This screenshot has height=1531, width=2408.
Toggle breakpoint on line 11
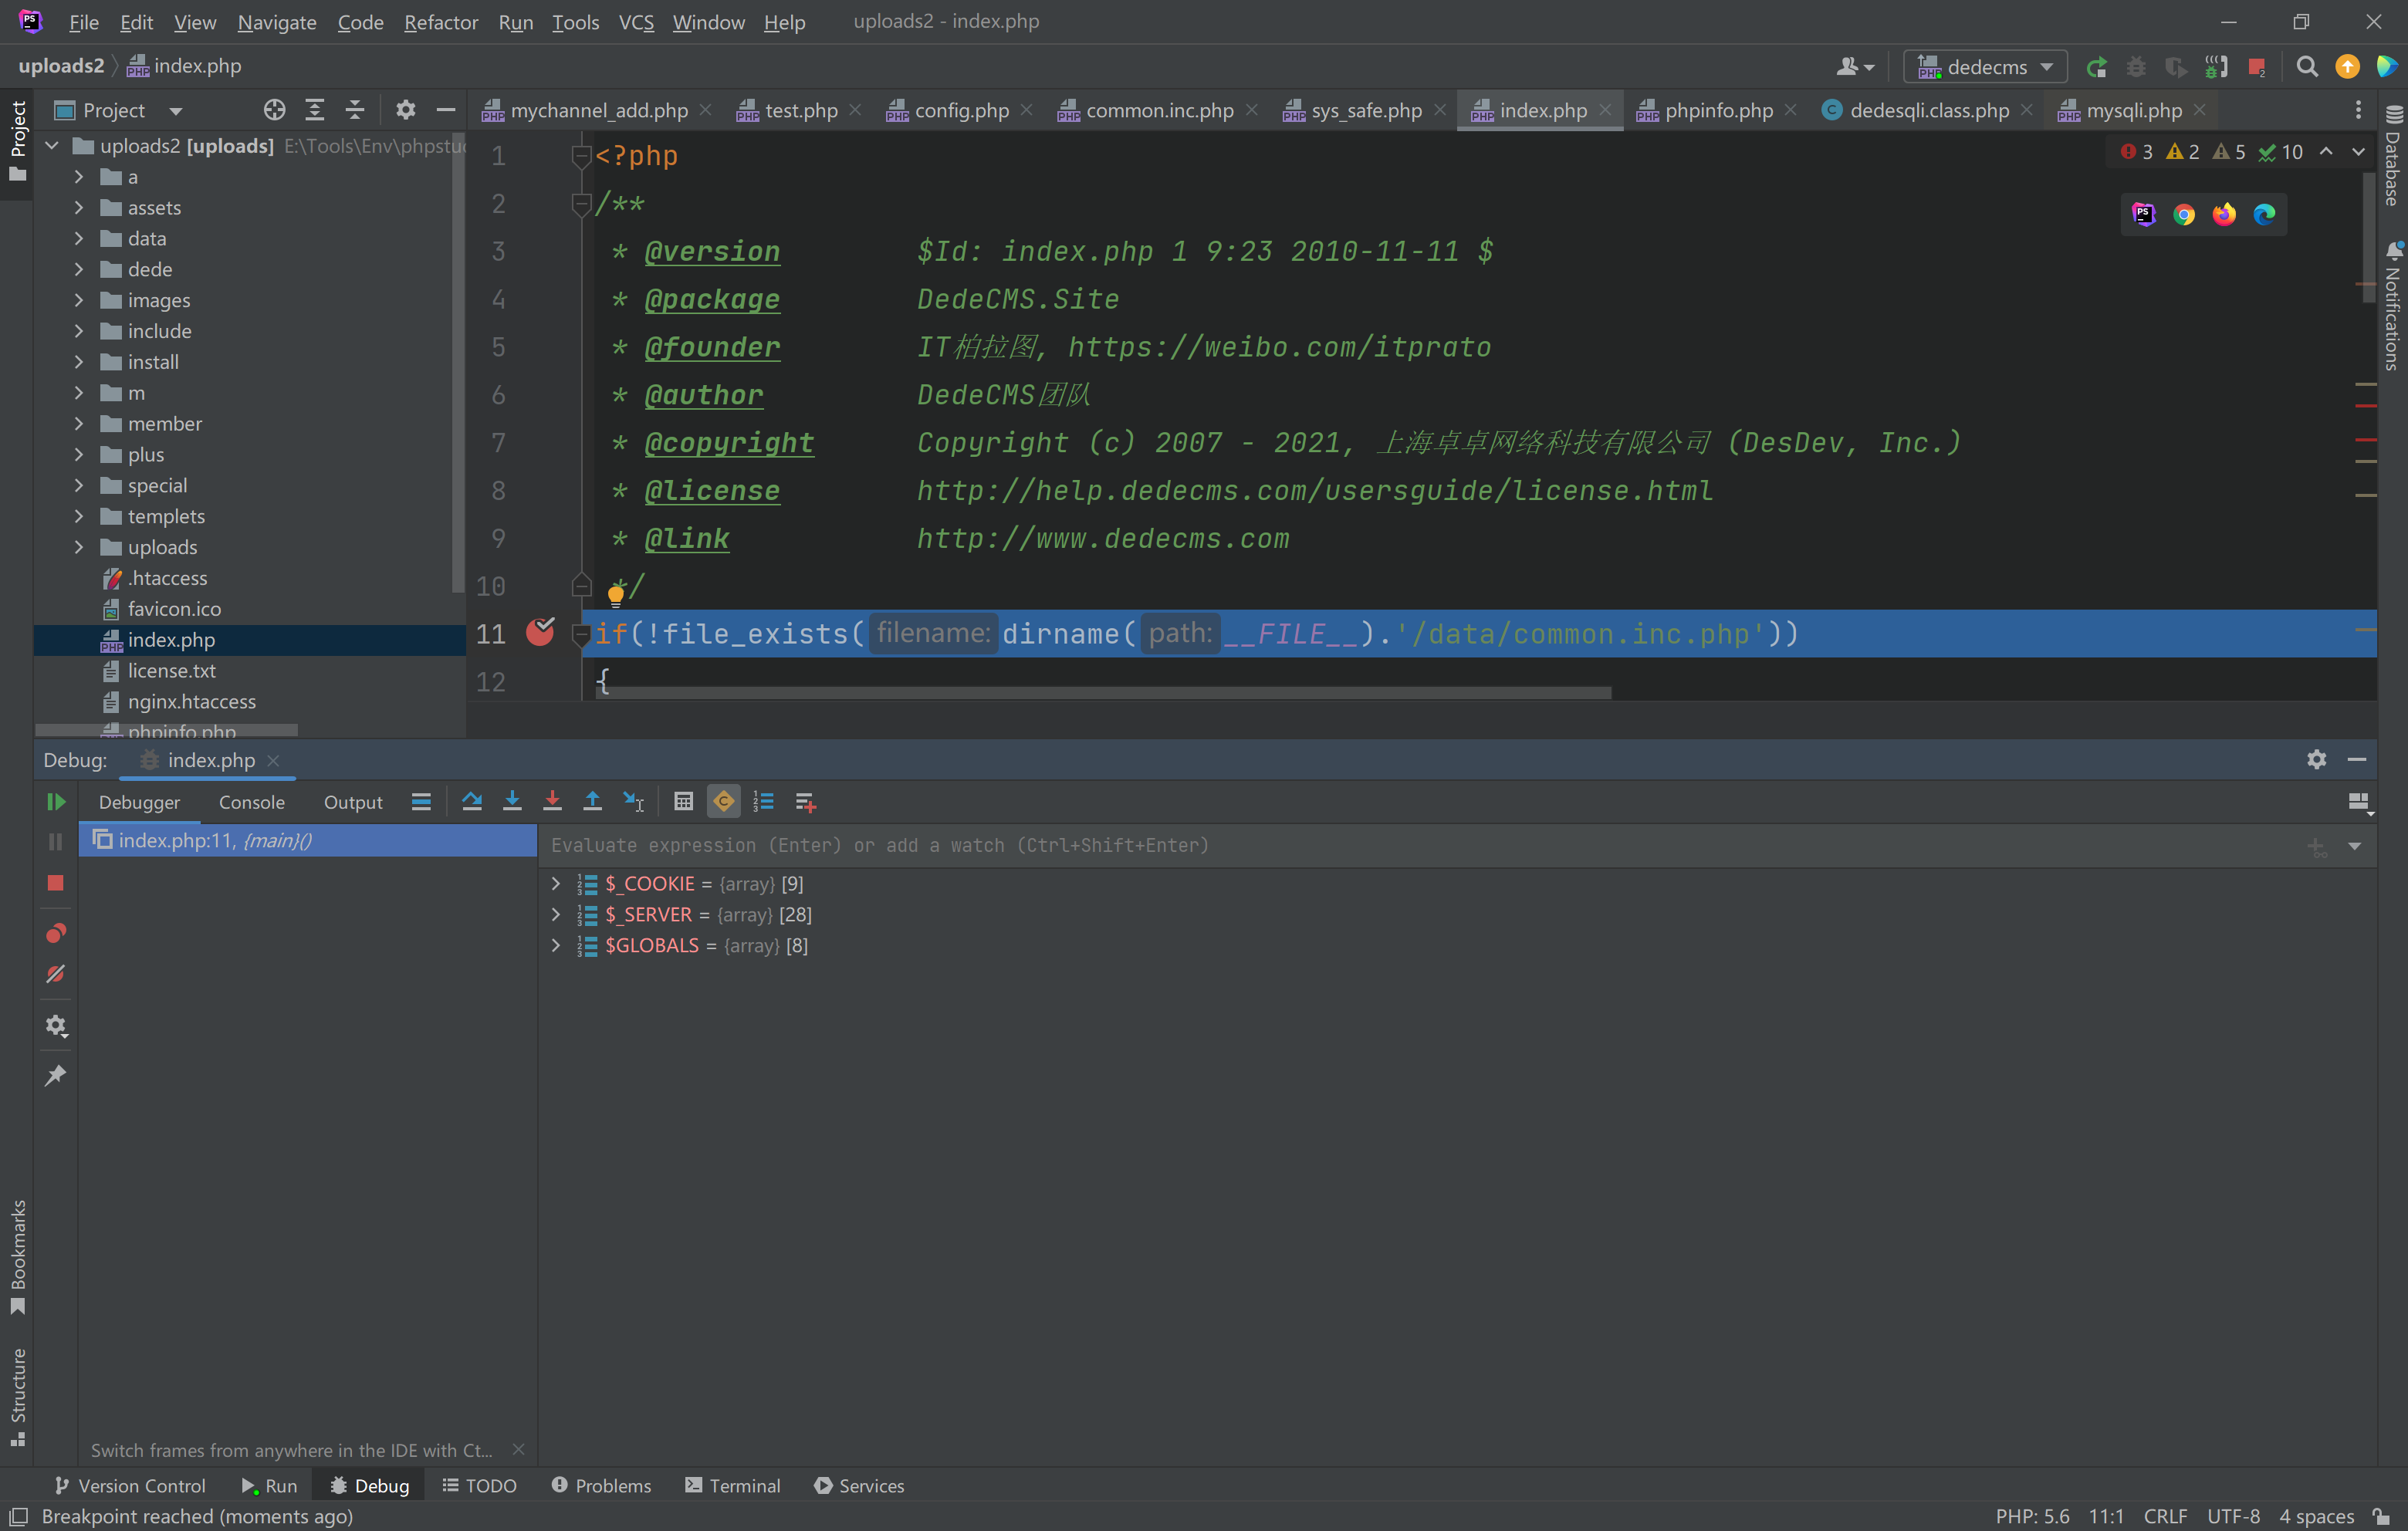[x=540, y=632]
